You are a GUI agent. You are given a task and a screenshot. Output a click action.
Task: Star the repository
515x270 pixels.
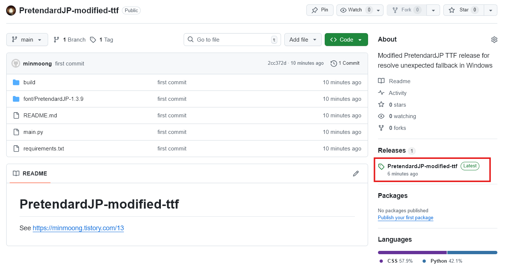464,10
